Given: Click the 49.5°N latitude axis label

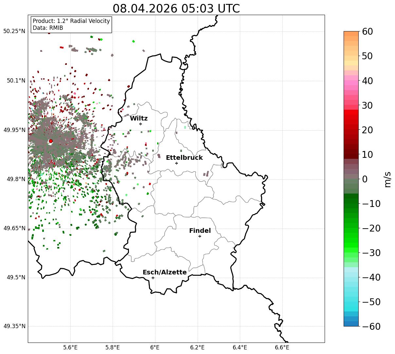Looking at the screenshot, I should 16,278.
